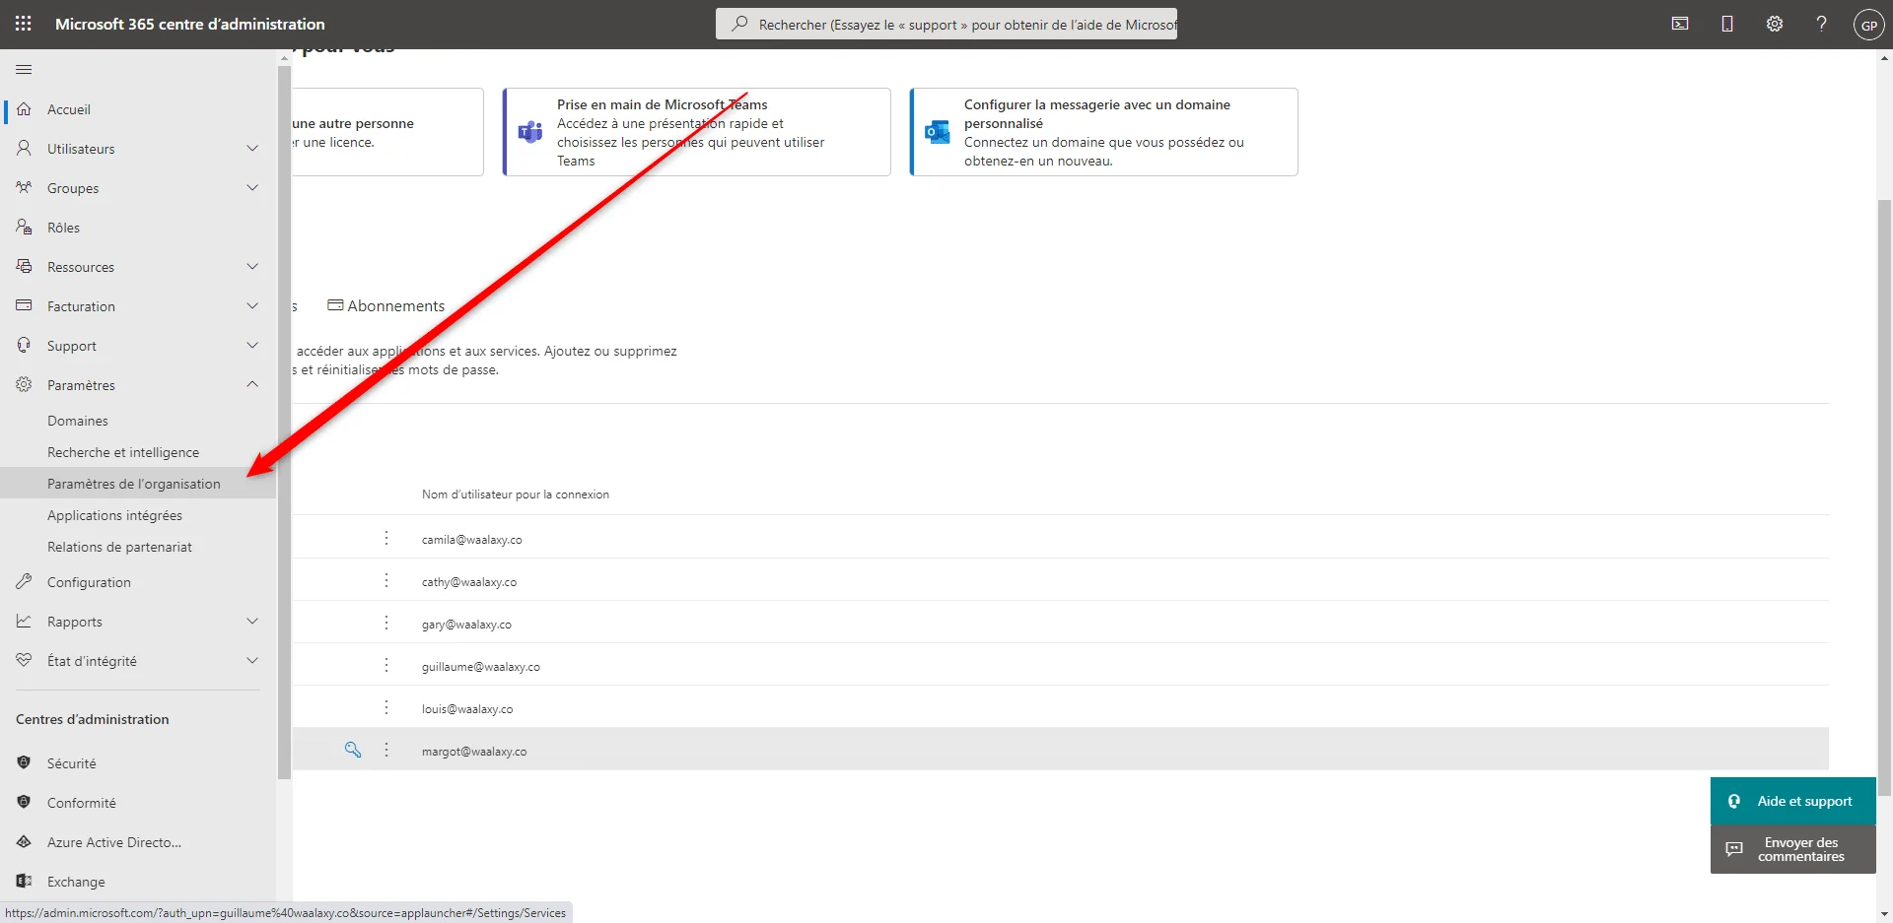
Task: Expand the État d'intégrité chevron
Action: click(x=252, y=661)
